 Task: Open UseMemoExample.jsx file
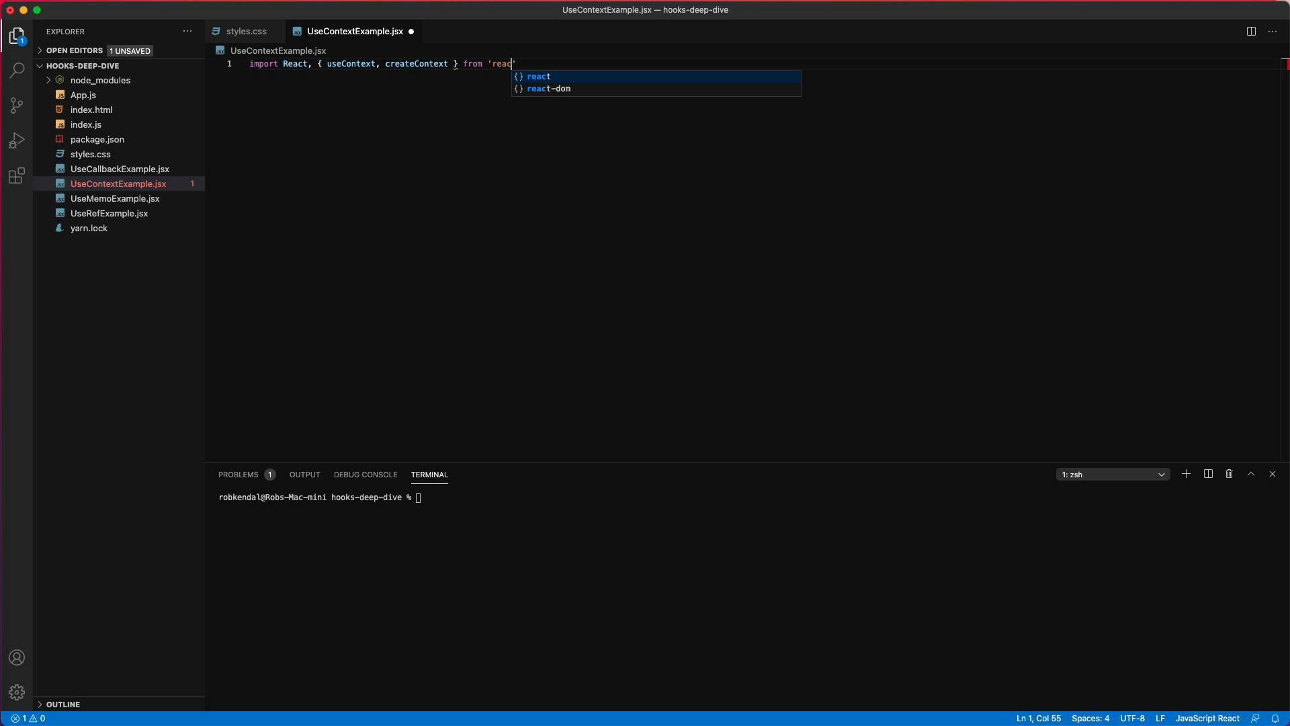coord(114,198)
